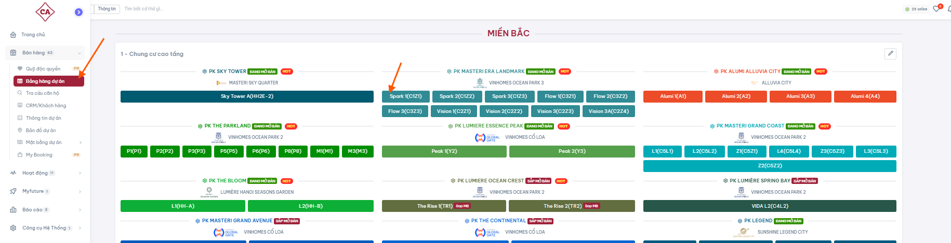Select Bảng hàng dự án menu item
Screen dimensions: 951x243
tap(49, 81)
